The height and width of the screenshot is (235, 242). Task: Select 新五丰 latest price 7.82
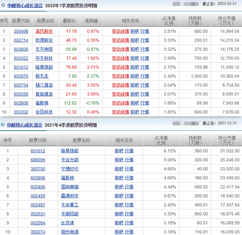point(72,76)
